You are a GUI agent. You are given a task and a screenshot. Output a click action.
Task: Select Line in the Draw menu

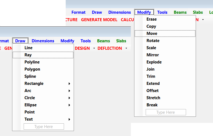pos(43,48)
